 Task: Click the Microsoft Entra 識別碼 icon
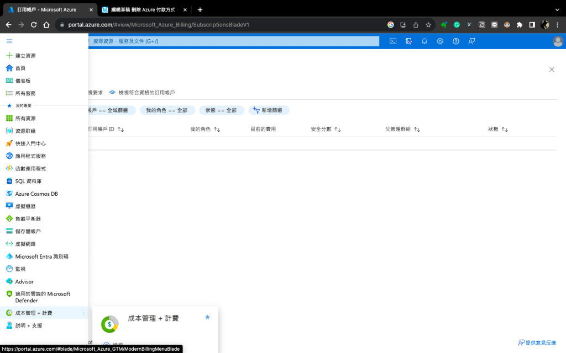tap(9, 256)
